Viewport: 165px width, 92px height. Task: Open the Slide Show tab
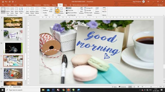(46, 5)
